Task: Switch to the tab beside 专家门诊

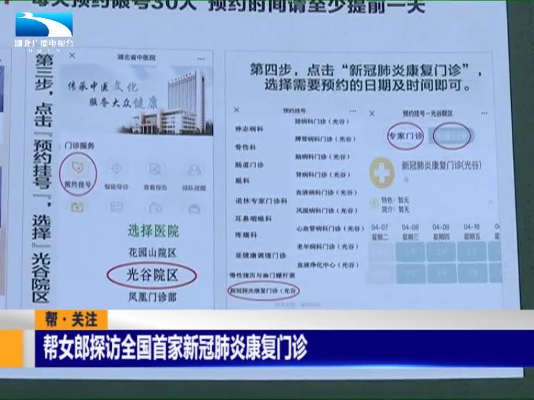Action: [452, 136]
